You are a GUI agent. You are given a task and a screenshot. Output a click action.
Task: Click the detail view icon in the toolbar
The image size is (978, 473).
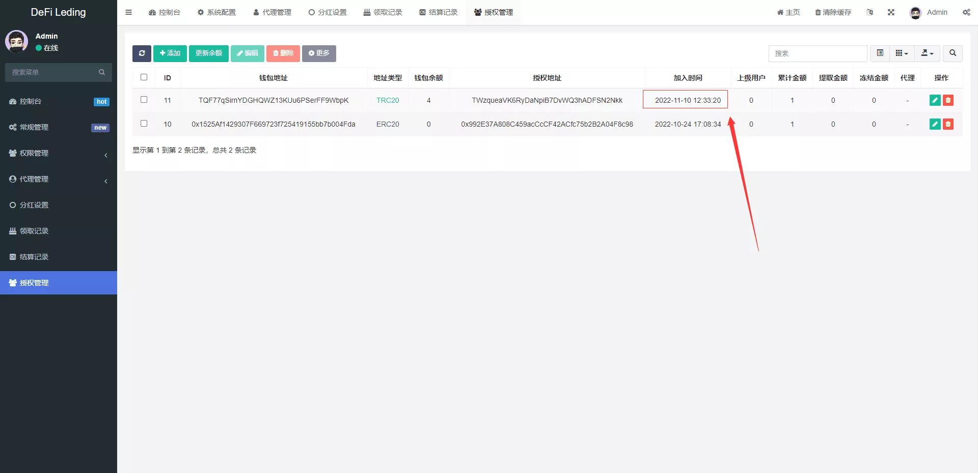pos(879,53)
